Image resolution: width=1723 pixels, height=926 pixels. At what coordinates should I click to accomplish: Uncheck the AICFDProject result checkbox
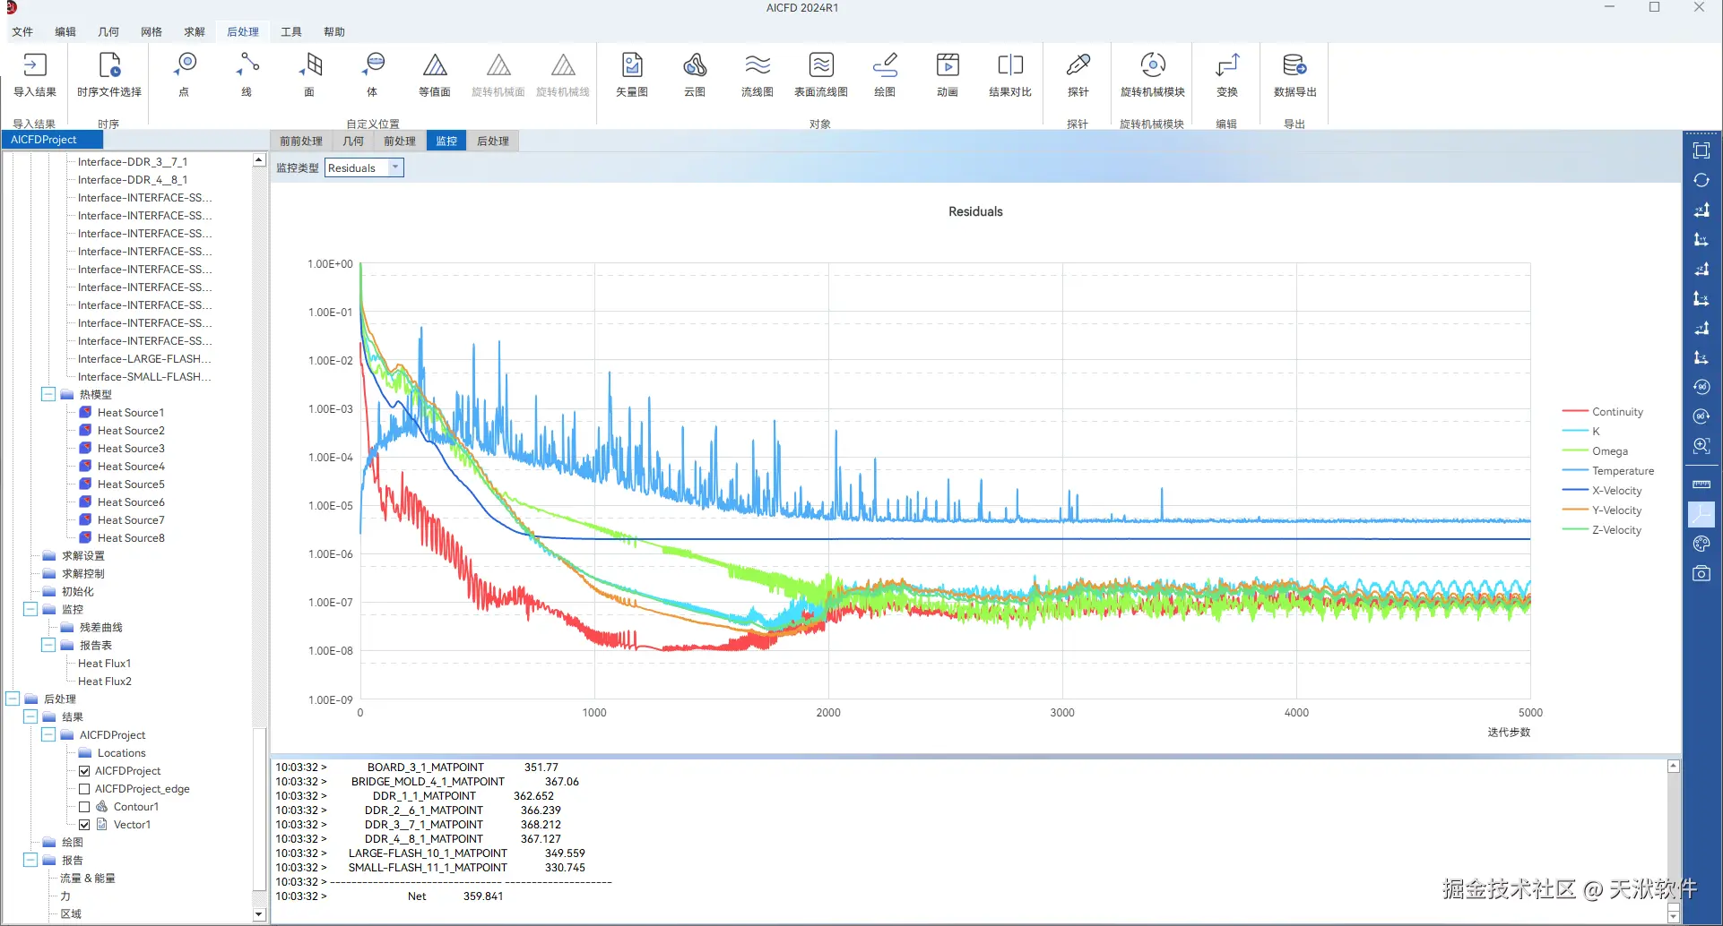(x=84, y=771)
